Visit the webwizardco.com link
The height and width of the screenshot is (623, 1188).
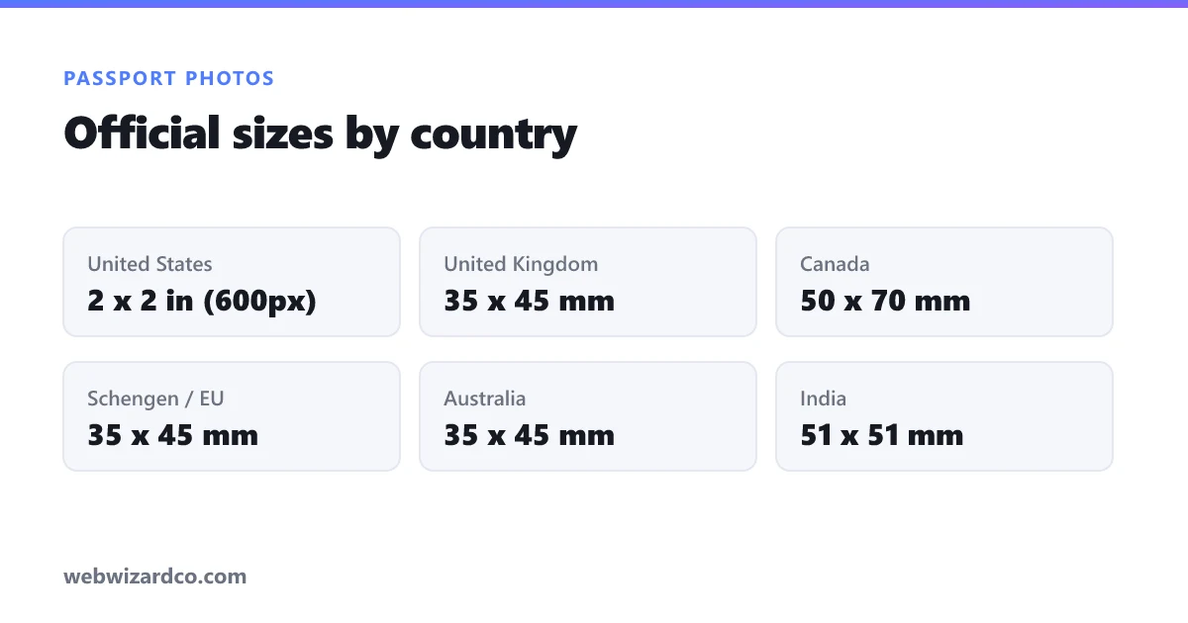coord(155,576)
